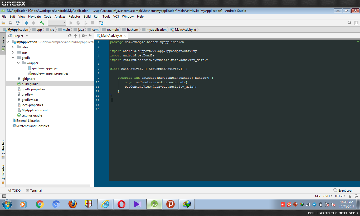Click the tool window quick-access square icon
This screenshot has height=216, width=360.
4,196
